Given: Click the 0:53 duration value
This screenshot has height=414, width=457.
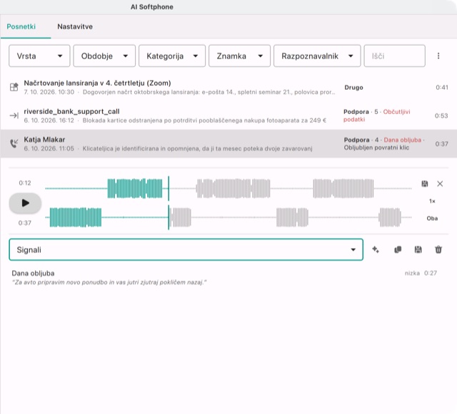Looking at the screenshot, I should (x=441, y=116).
